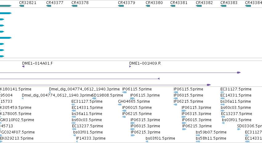Select the 95004 feature label

(x=6, y=95)
